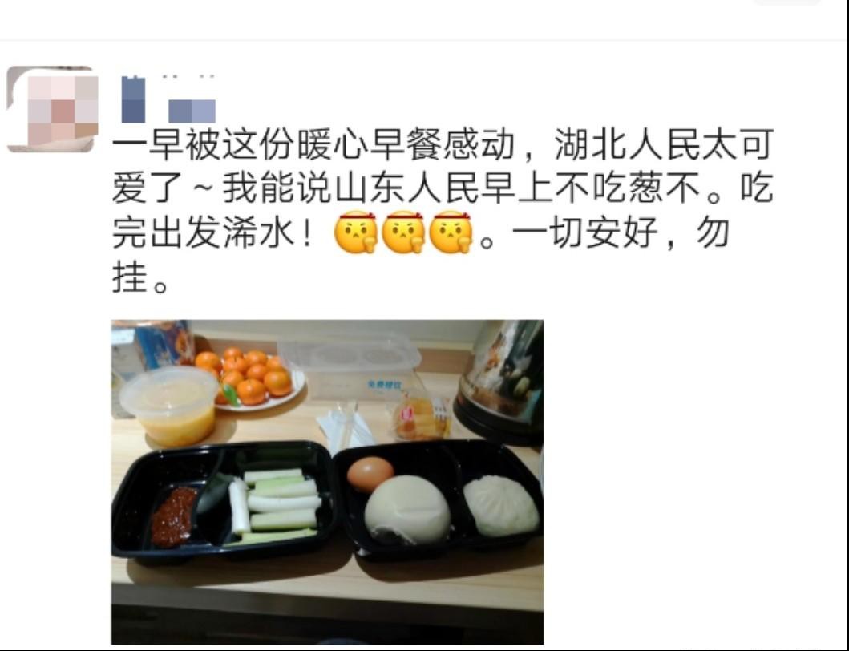Screen dimensions: 849x651
Task: Click the second angry-face emoji in the post
Action: pos(402,232)
